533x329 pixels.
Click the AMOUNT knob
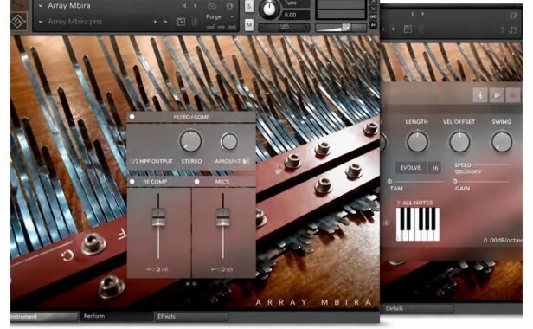click(x=229, y=141)
